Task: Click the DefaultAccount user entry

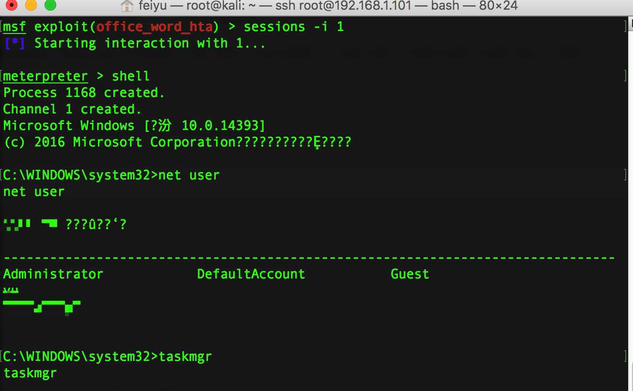Action: [251, 274]
